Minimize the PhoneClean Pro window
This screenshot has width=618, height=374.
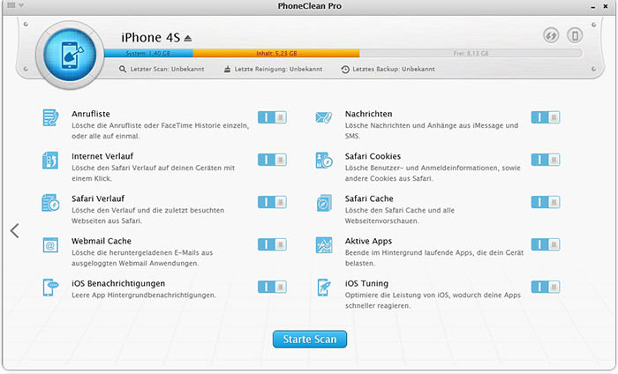[x=592, y=7]
